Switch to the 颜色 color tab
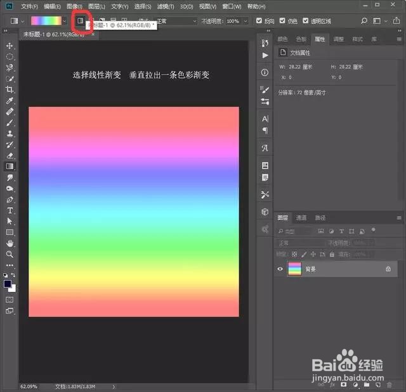 click(x=282, y=39)
